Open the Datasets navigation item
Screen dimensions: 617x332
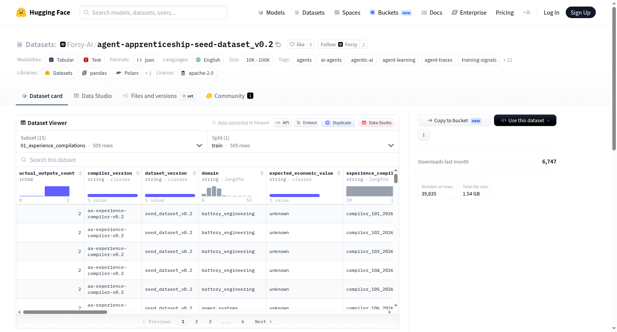(x=309, y=12)
